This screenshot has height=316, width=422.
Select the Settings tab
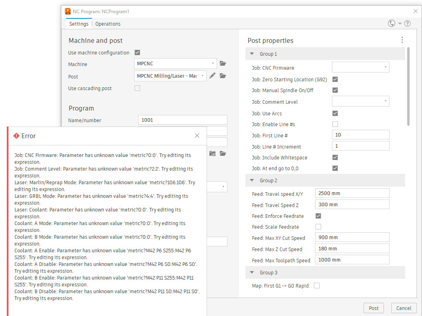[78, 24]
